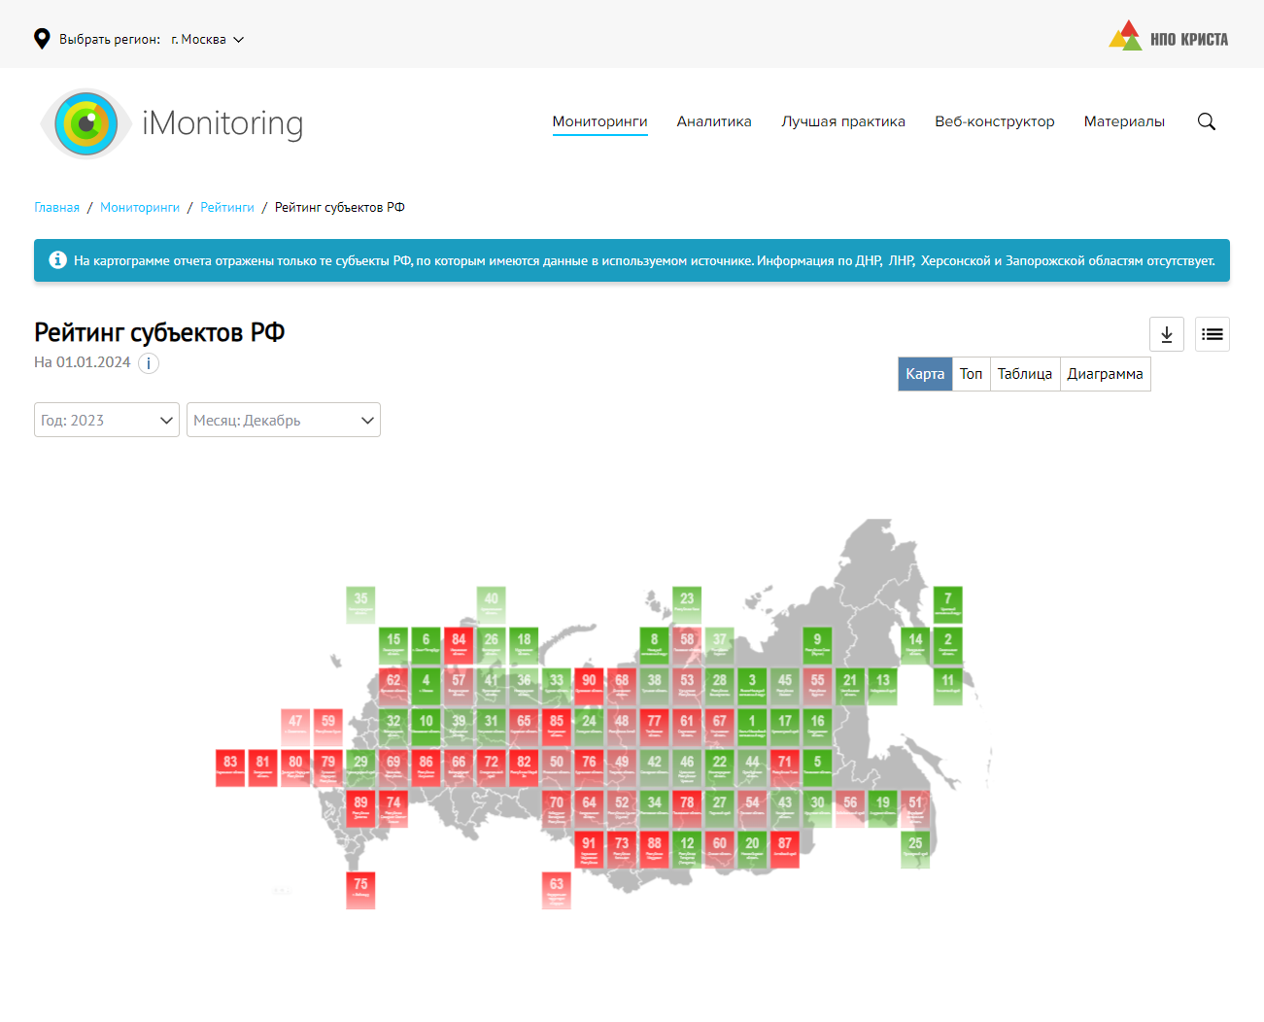Open the Год: 2023 dropdown
This screenshot has width=1264, height=1022.
107,420
